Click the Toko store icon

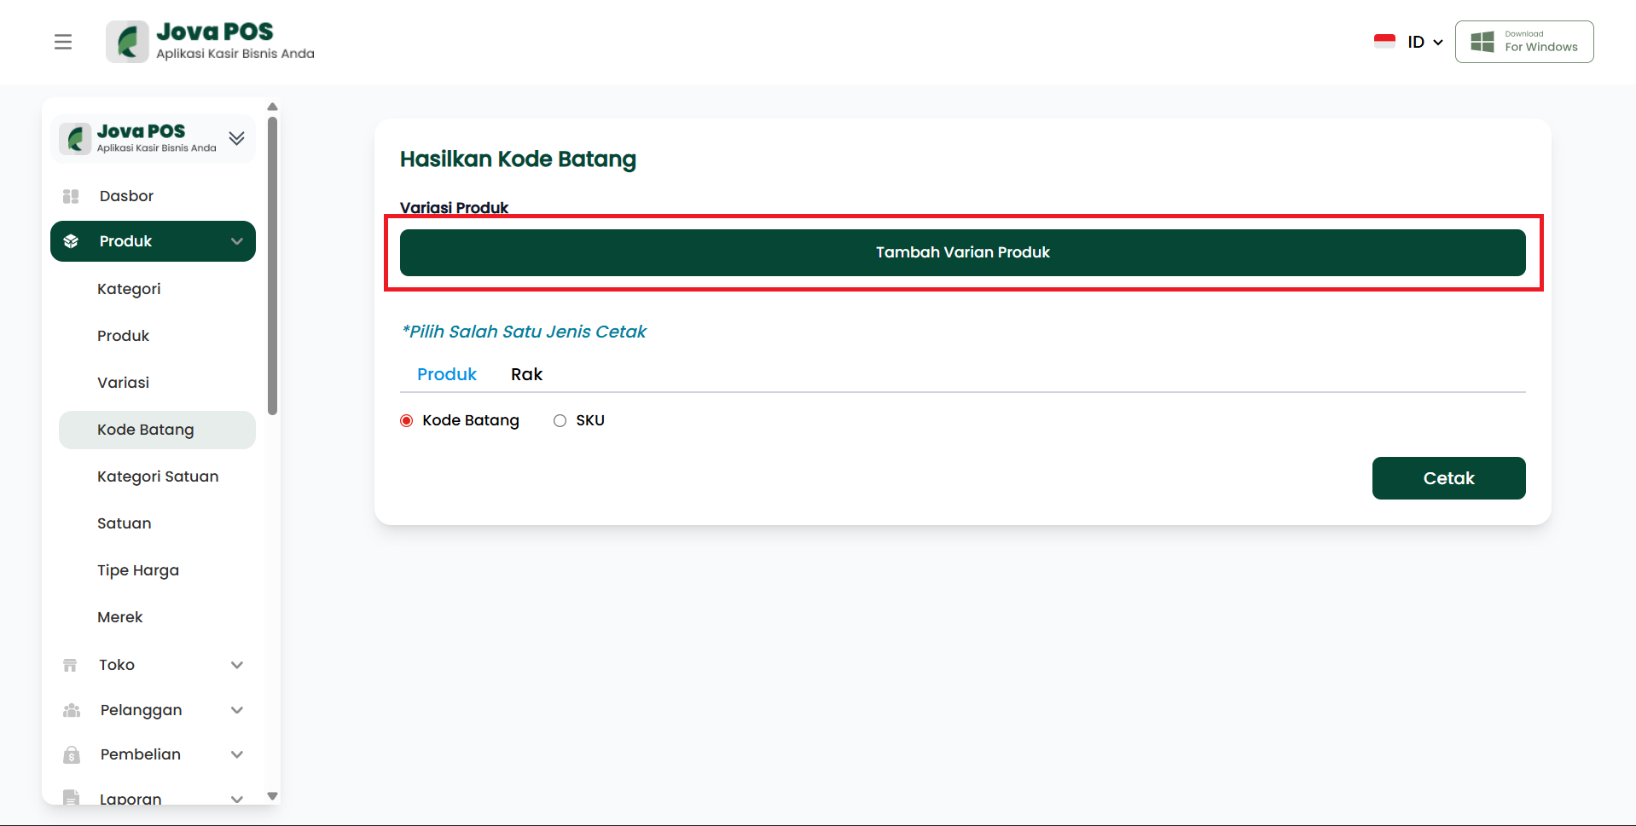[x=71, y=665]
